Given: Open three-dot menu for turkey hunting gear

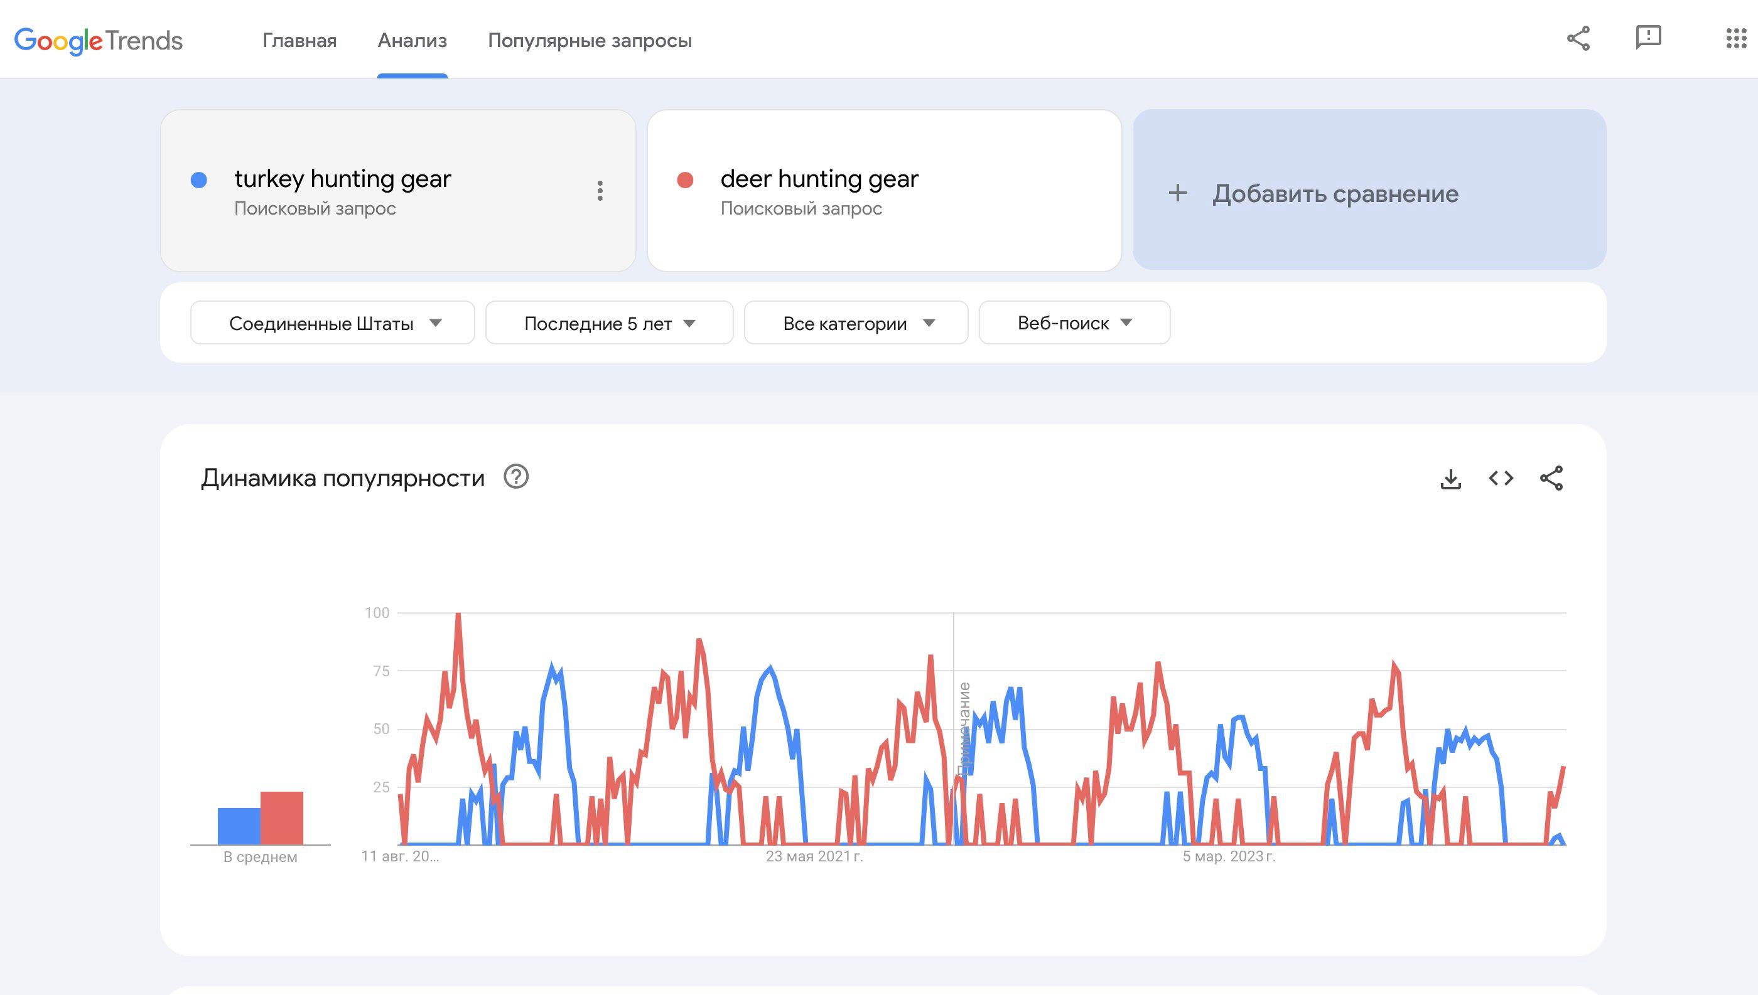Looking at the screenshot, I should pyautogui.click(x=600, y=191).
